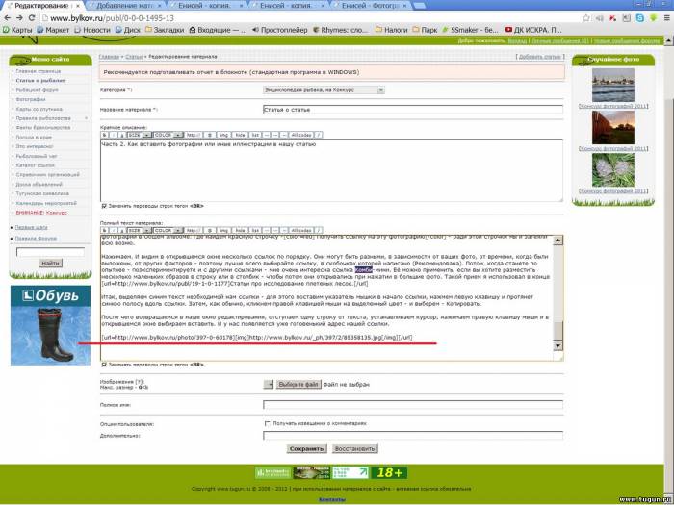Viewport: 674px width, 505px height.
Task: Click hide button in Краткое описание toolbar
Action: point(240,135)
